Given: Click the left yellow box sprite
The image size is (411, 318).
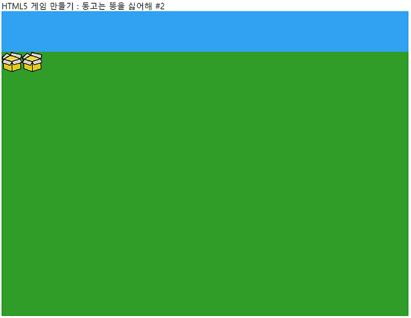Looking at the screenshot, I should 12,62.
